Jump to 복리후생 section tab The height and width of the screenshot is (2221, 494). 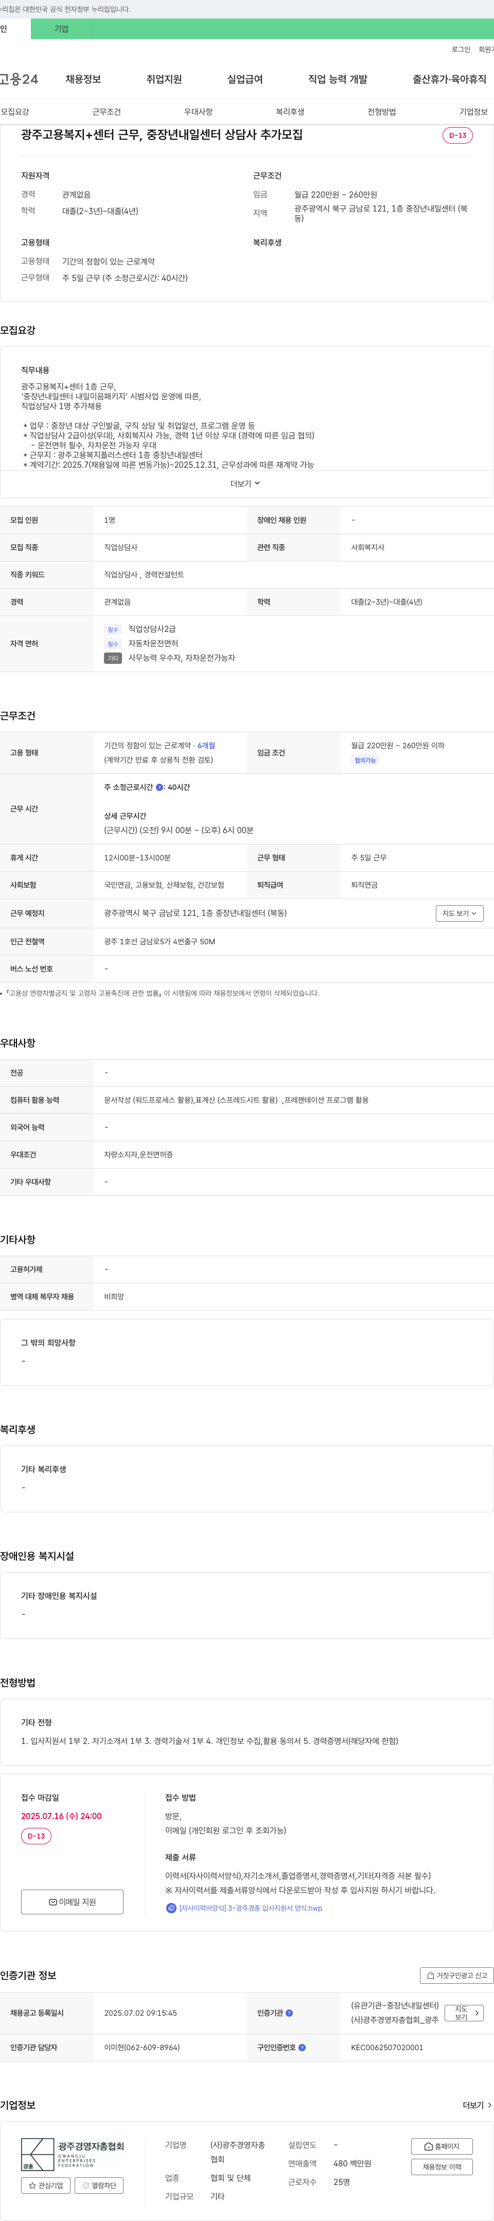pos(290,112)
